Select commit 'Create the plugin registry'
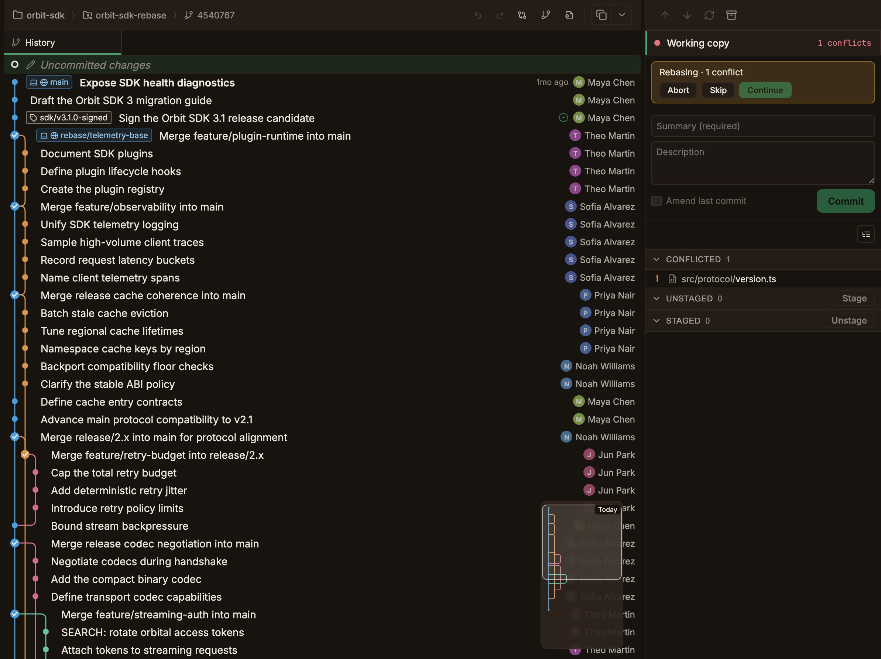Viewport: 881px width, 659px height. click(102, 189)
